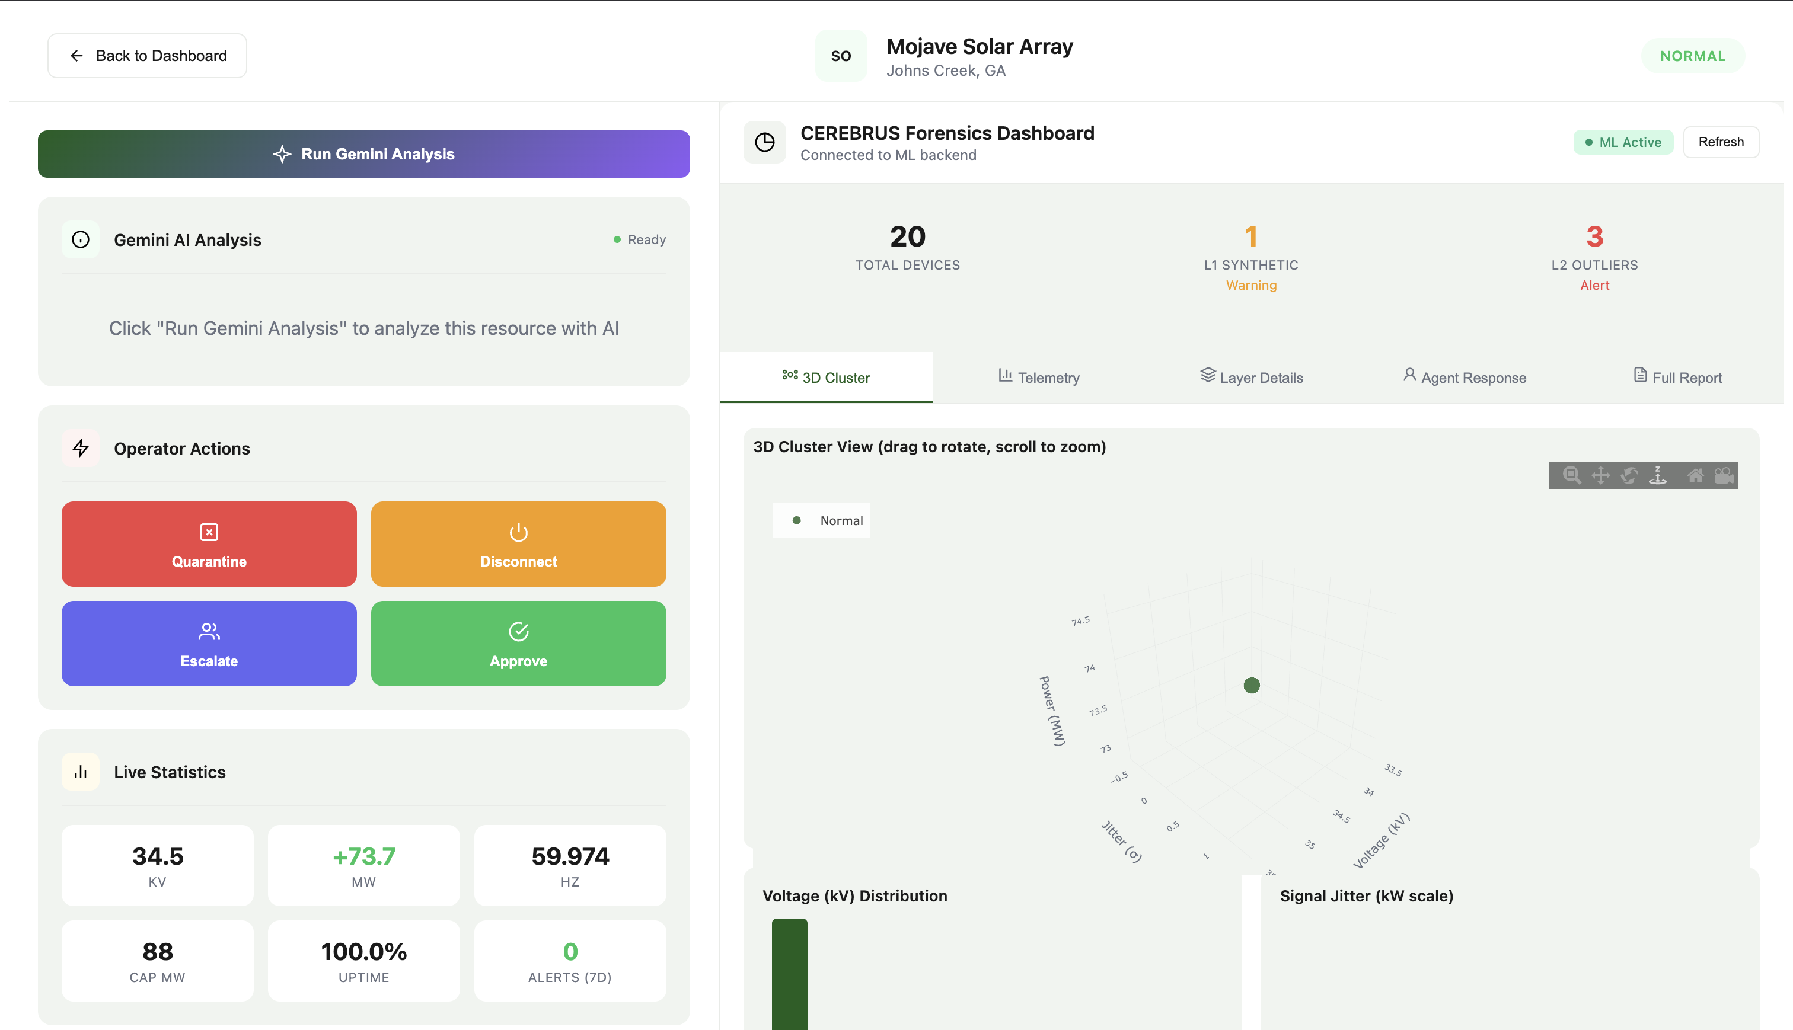Viewport: 1793px width, 1030px height.
Task: Go Back to Dashboard
Action: click(147, 56)
